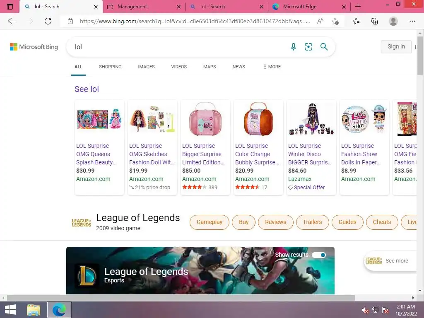Click the Action Center flag tray icon
Viewport: 424px width, 318px height.
(385, 310)
